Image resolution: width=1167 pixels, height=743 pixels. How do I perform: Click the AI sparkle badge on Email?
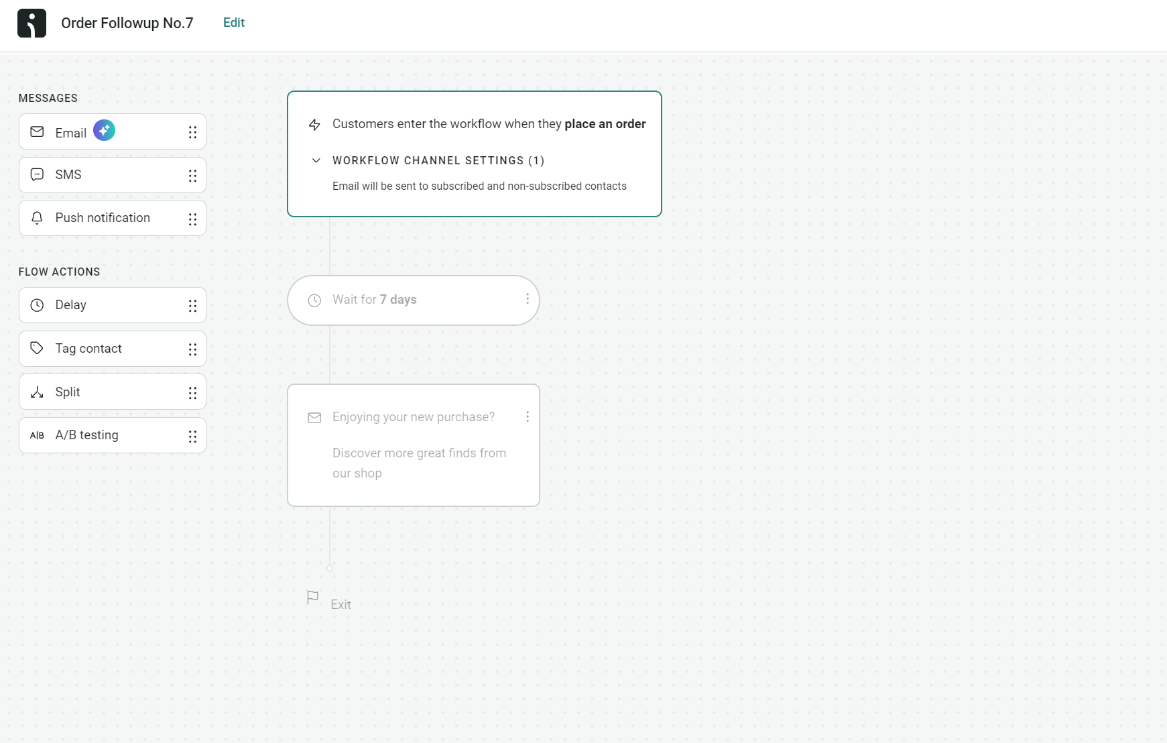[105, 129]
